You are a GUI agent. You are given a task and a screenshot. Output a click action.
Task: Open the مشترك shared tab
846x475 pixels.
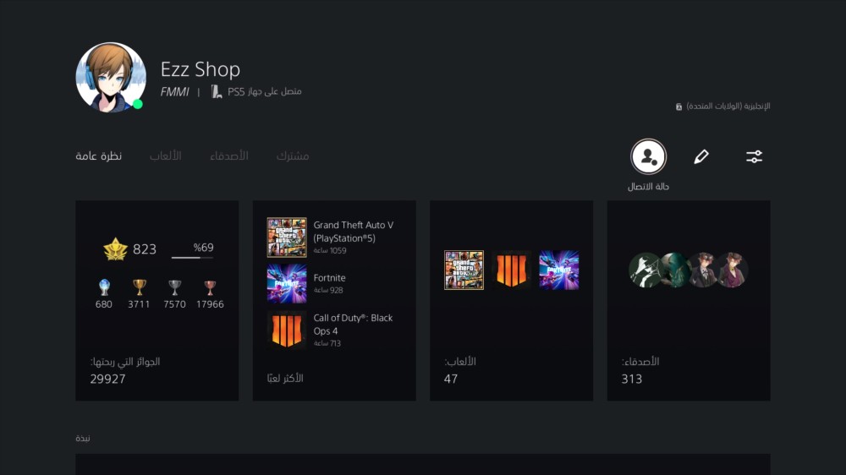click(293, 156)
